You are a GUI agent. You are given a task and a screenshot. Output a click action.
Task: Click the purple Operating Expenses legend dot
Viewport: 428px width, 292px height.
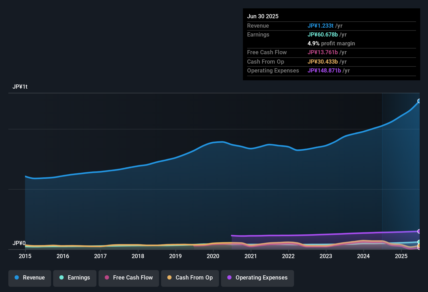coord(229,278)
